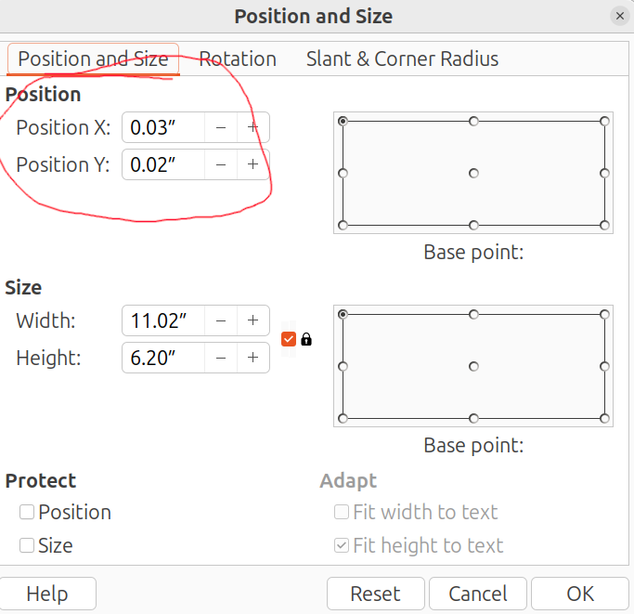
Task: Switch to the Rotation tab
Action: coord(238,59)
